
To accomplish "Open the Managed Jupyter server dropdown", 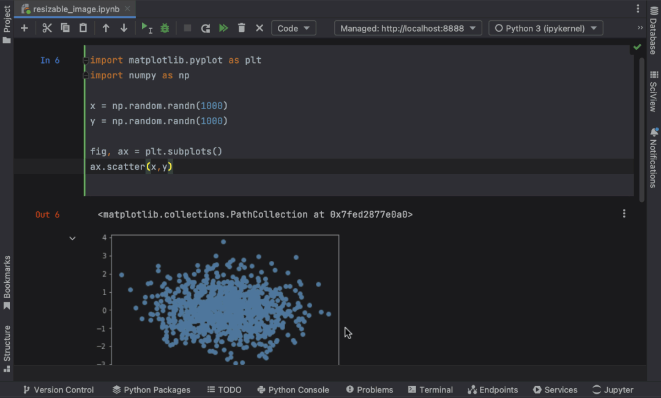I will pos(408,28).
